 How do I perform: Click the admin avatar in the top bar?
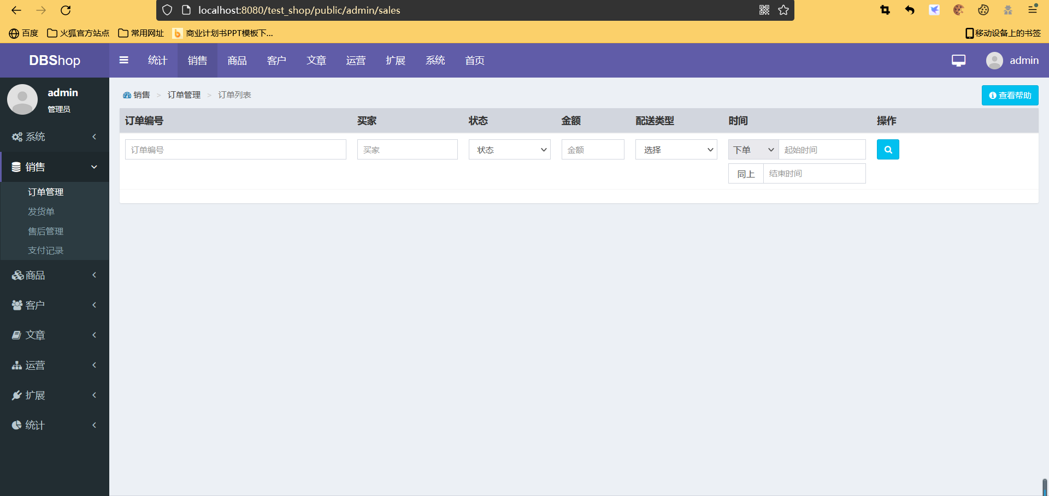pos(994,60)
